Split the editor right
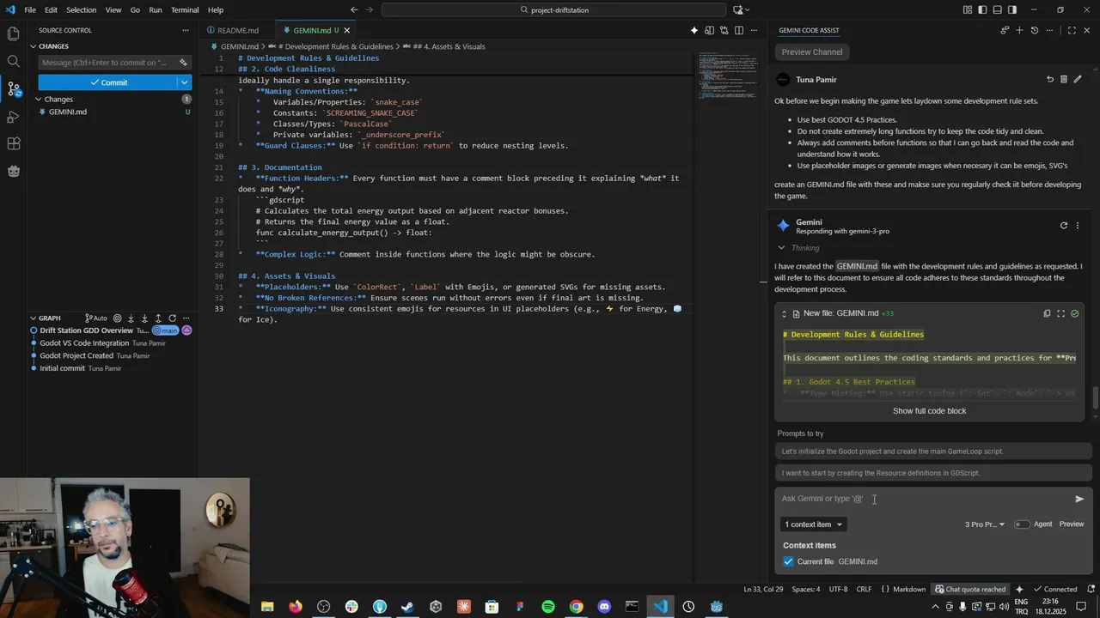 pyautogui.click(x=738, y=30)
